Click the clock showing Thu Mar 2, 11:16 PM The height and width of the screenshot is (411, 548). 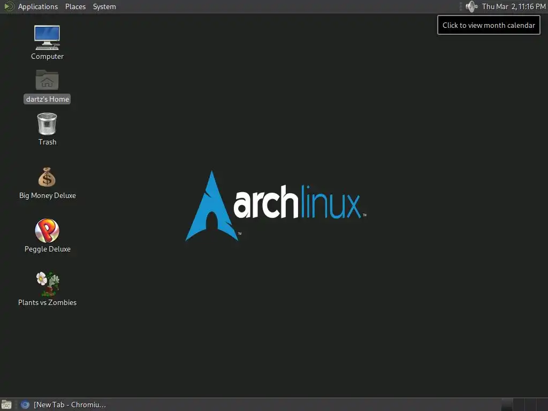pos(513,6)
